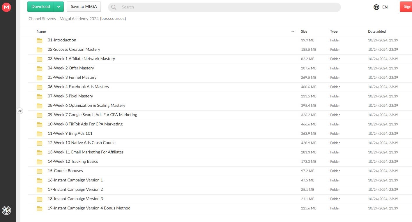Click the MEGA logo icon
The height and width of the screenshot is (222, 412).
[6, 7]
